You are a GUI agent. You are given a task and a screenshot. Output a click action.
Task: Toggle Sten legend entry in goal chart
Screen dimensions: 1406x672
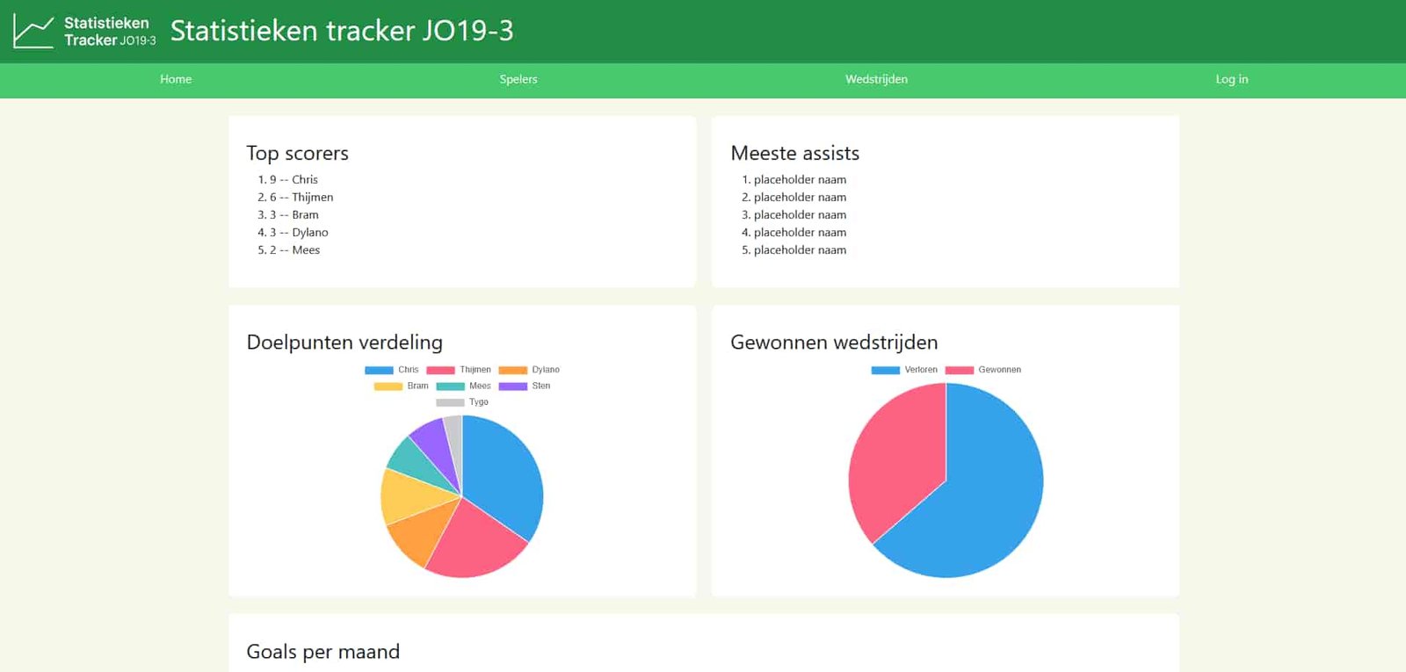pyautogui.click(x=525, y=386)
